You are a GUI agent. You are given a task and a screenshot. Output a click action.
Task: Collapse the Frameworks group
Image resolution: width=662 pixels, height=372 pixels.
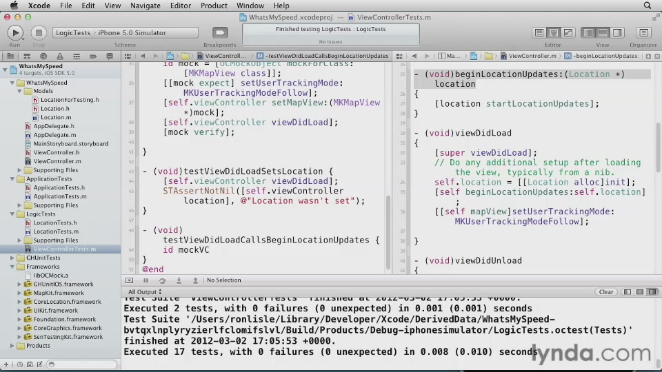12,267
